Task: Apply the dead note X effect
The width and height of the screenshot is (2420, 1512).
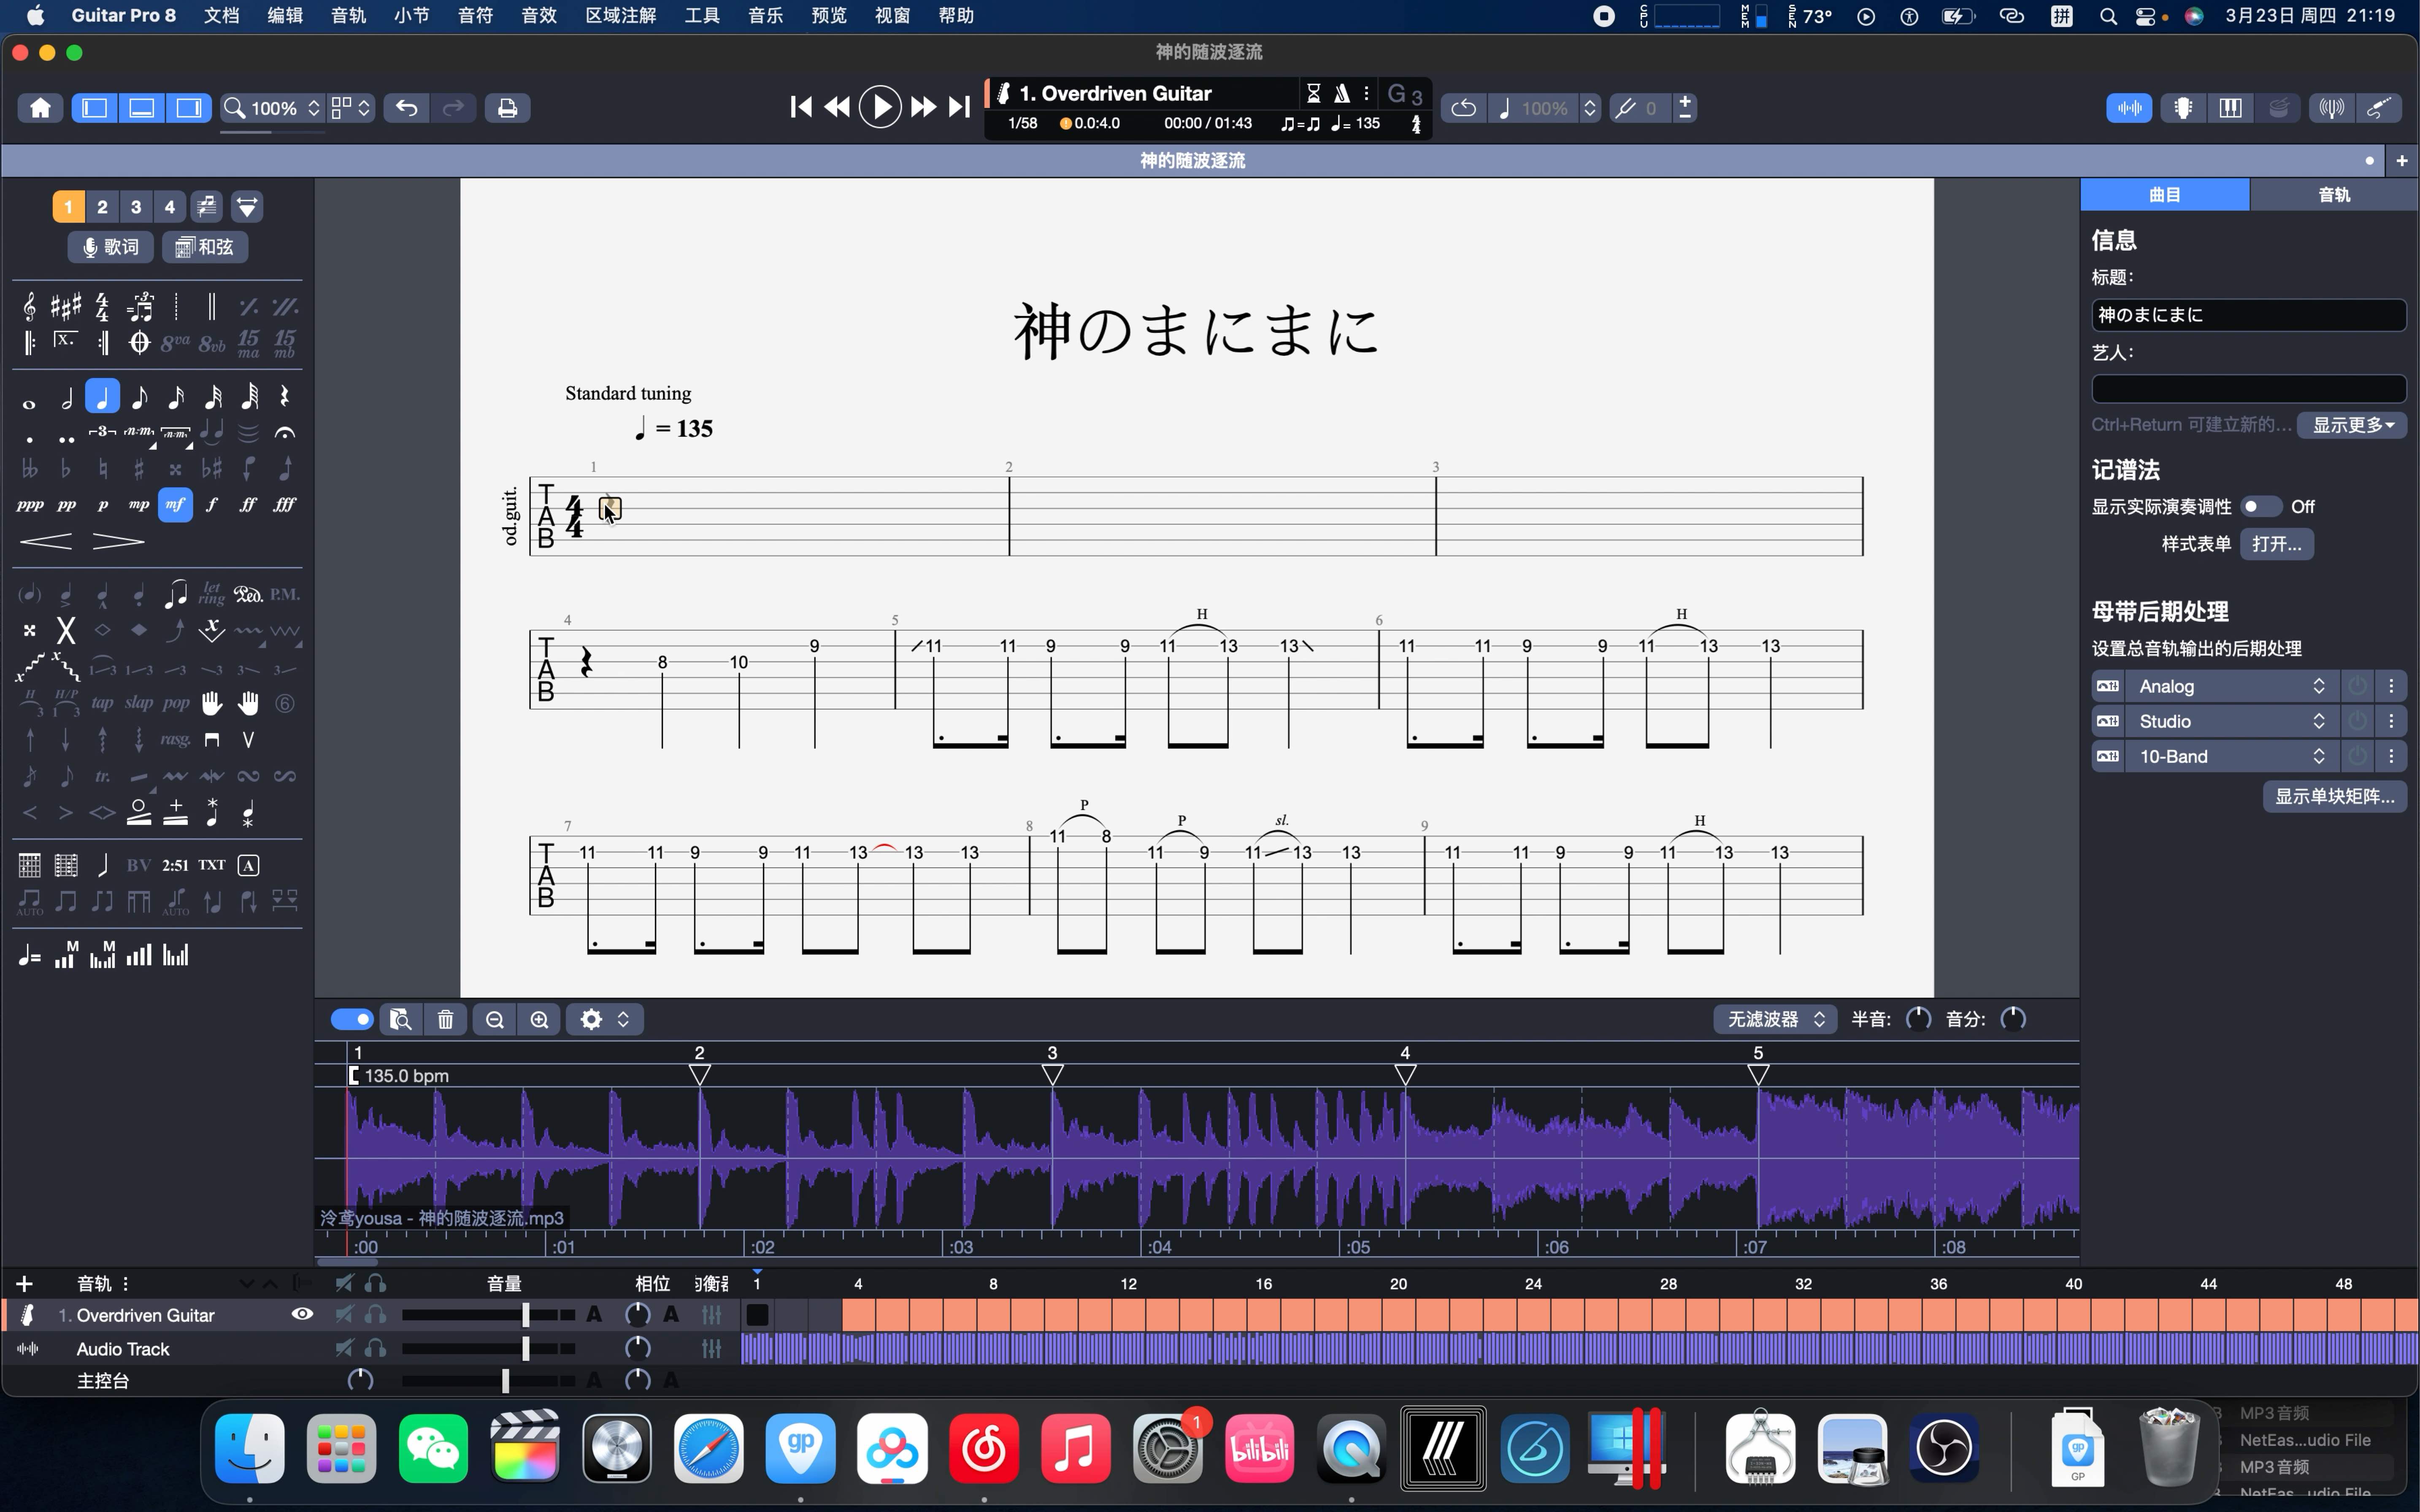Action: [66, 631]
